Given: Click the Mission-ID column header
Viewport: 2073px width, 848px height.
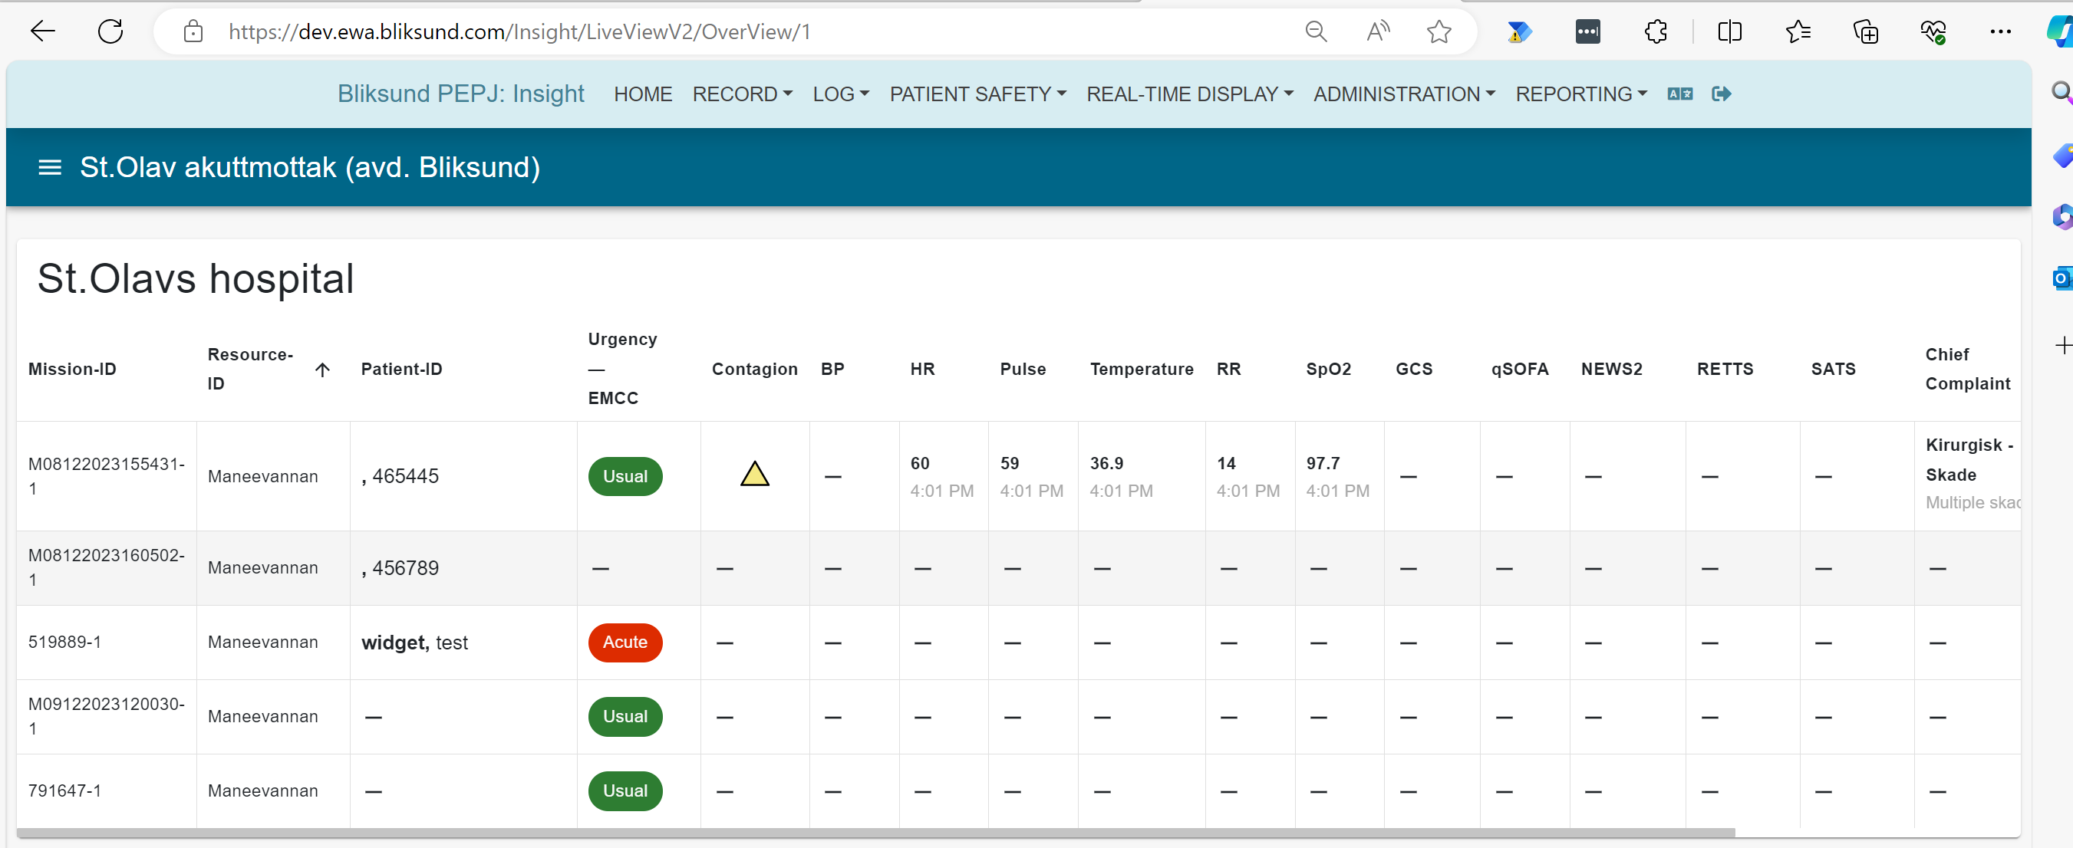Looking at the screenshot, I should [x=72, y=369].
